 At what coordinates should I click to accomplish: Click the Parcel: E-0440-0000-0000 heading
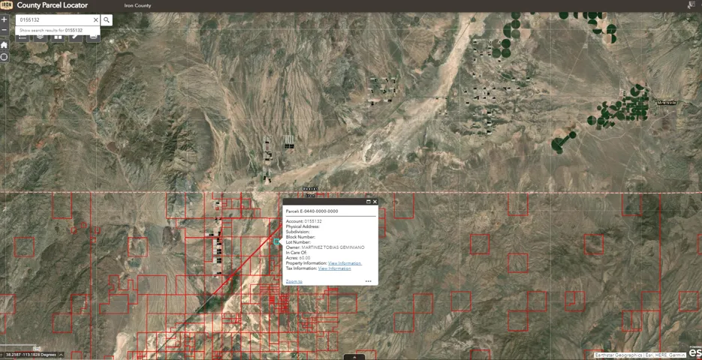(312, 211)
